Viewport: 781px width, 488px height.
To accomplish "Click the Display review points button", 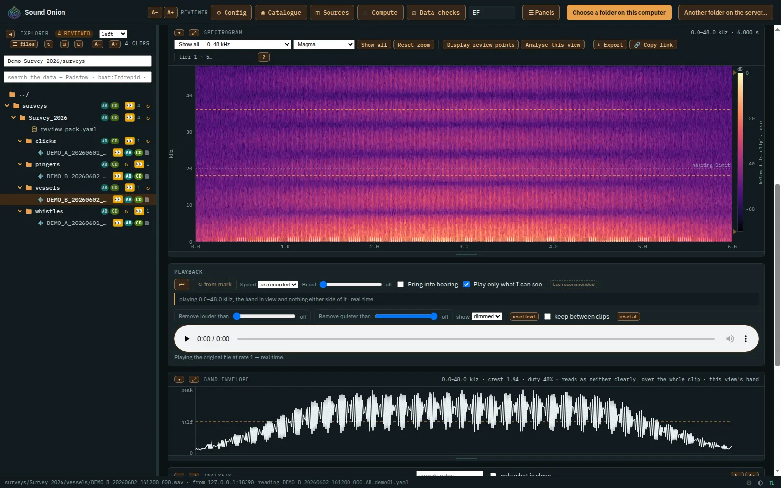I will click(480, 45).
